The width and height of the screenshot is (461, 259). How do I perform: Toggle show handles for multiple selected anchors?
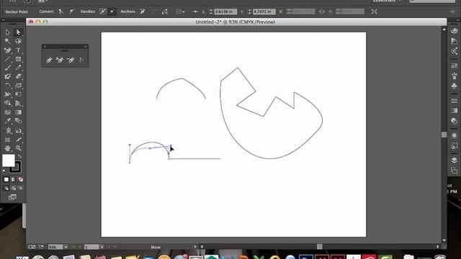click(102, 12)
